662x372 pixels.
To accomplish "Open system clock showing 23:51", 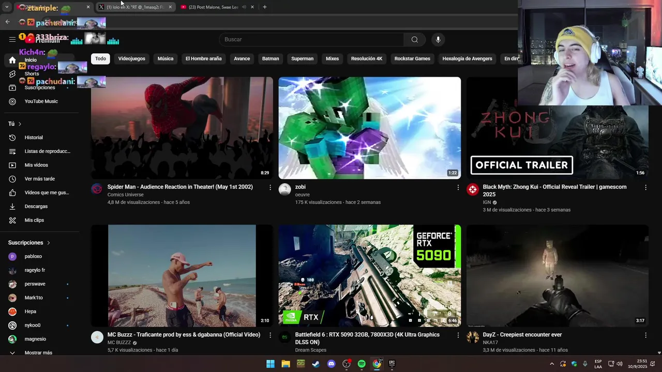I will [x=638, y=364].
